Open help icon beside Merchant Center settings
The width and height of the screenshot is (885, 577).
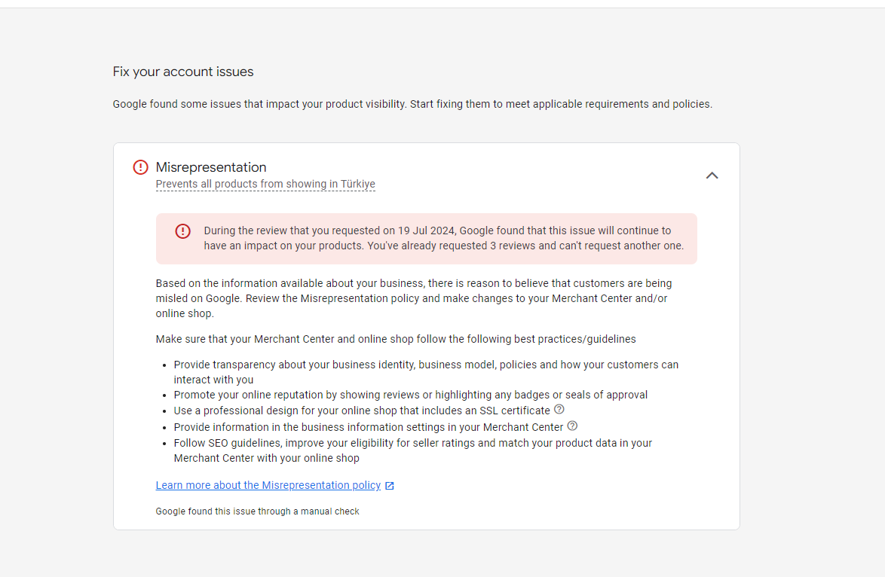pos(572,426)
